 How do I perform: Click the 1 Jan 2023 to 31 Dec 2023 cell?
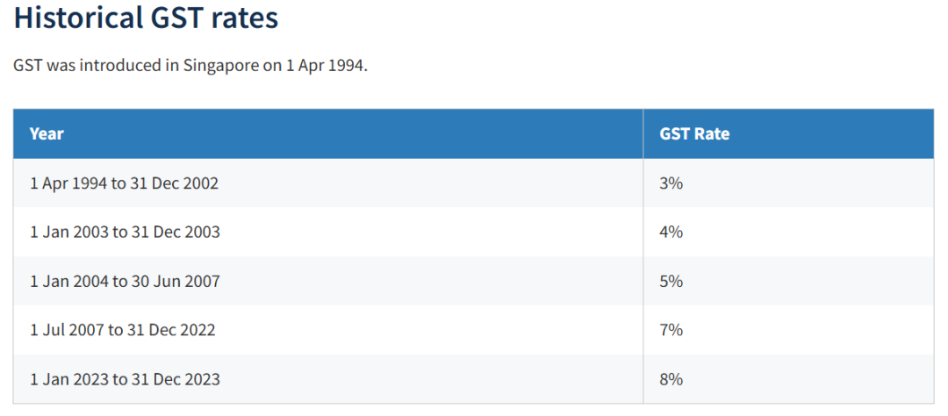(x=328, y=379)
